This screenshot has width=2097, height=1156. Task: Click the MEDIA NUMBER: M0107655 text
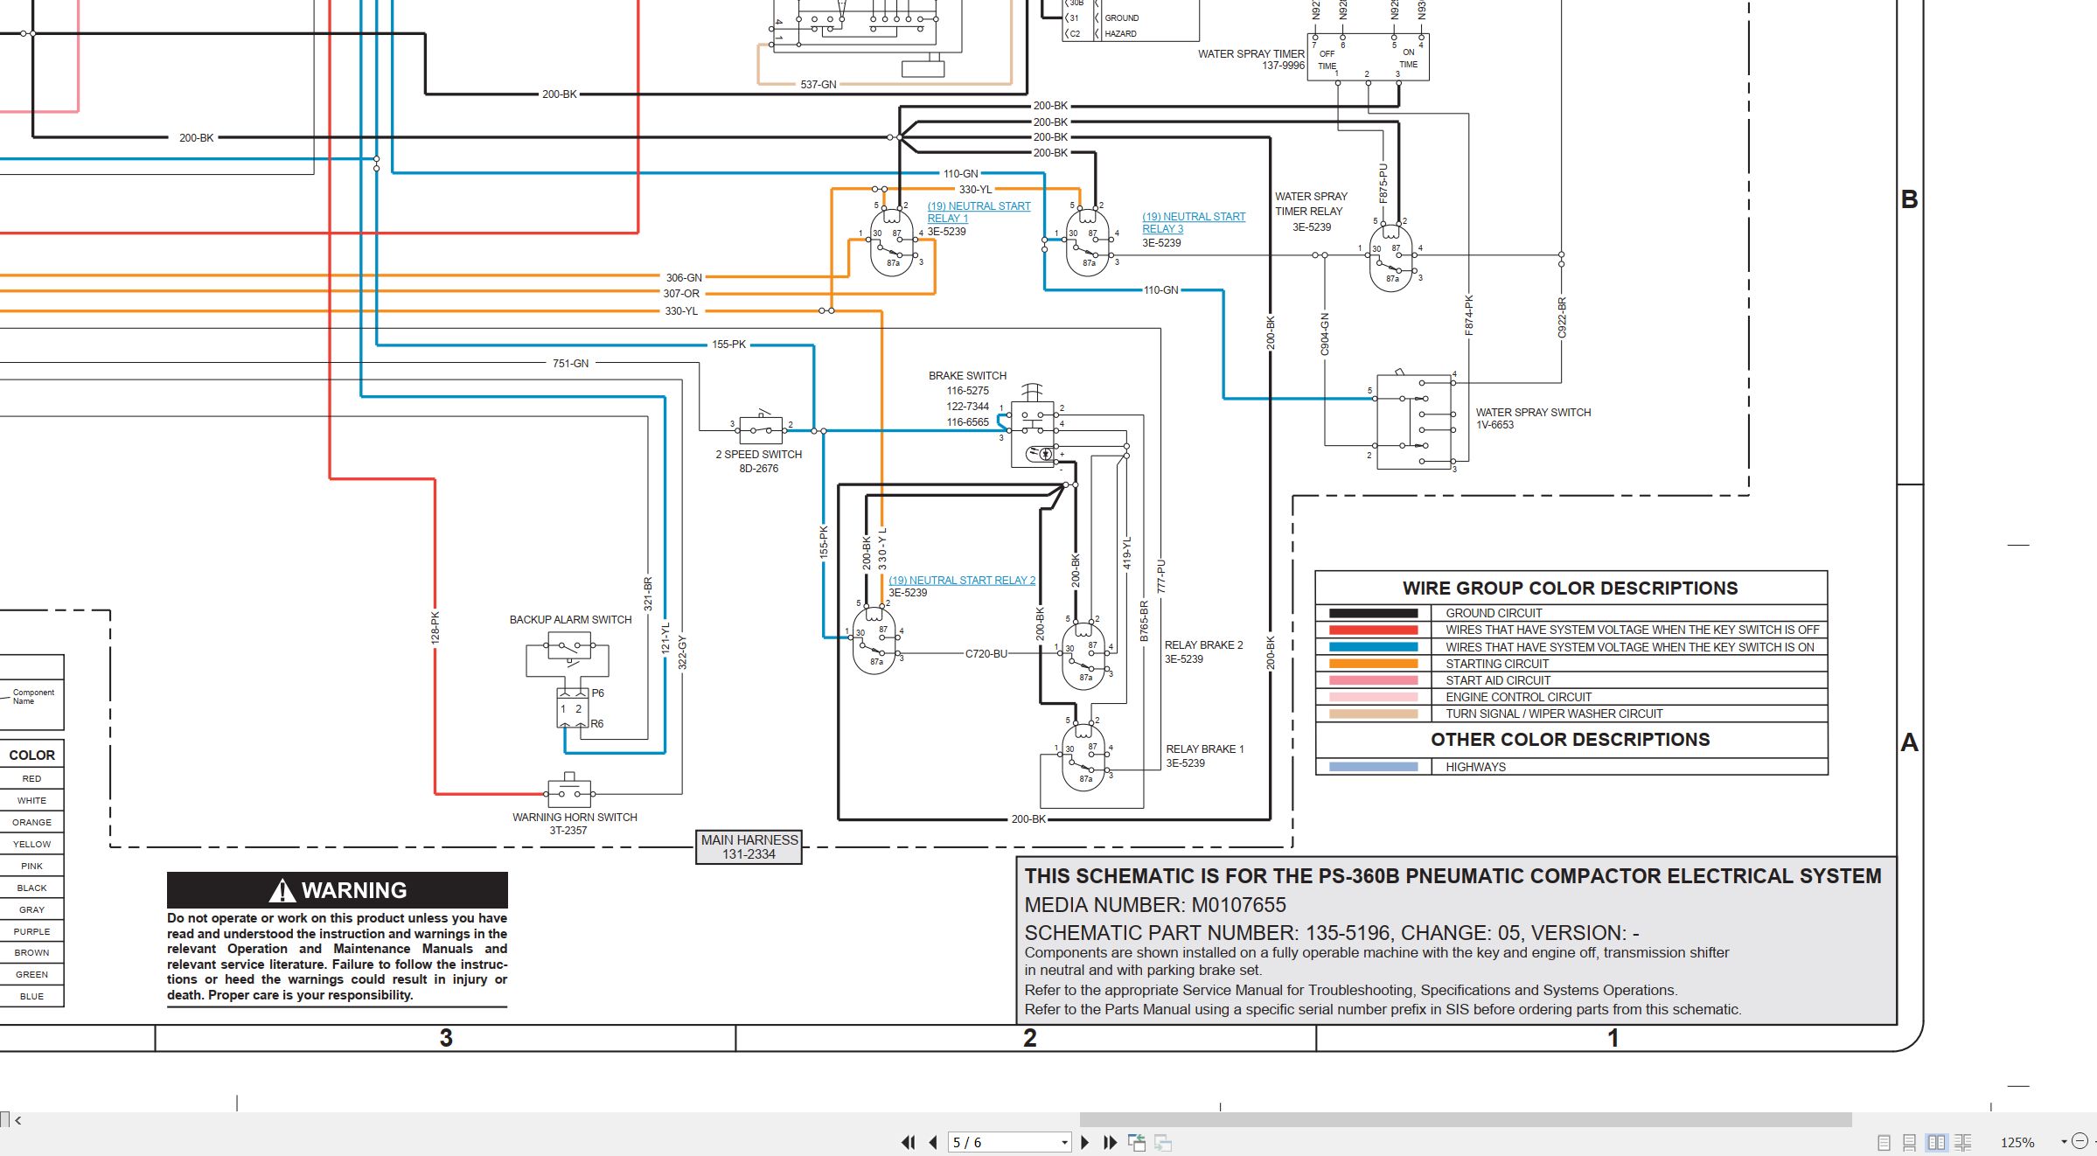1155,905
